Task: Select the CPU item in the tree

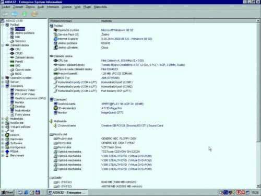Action: point(18,49)
